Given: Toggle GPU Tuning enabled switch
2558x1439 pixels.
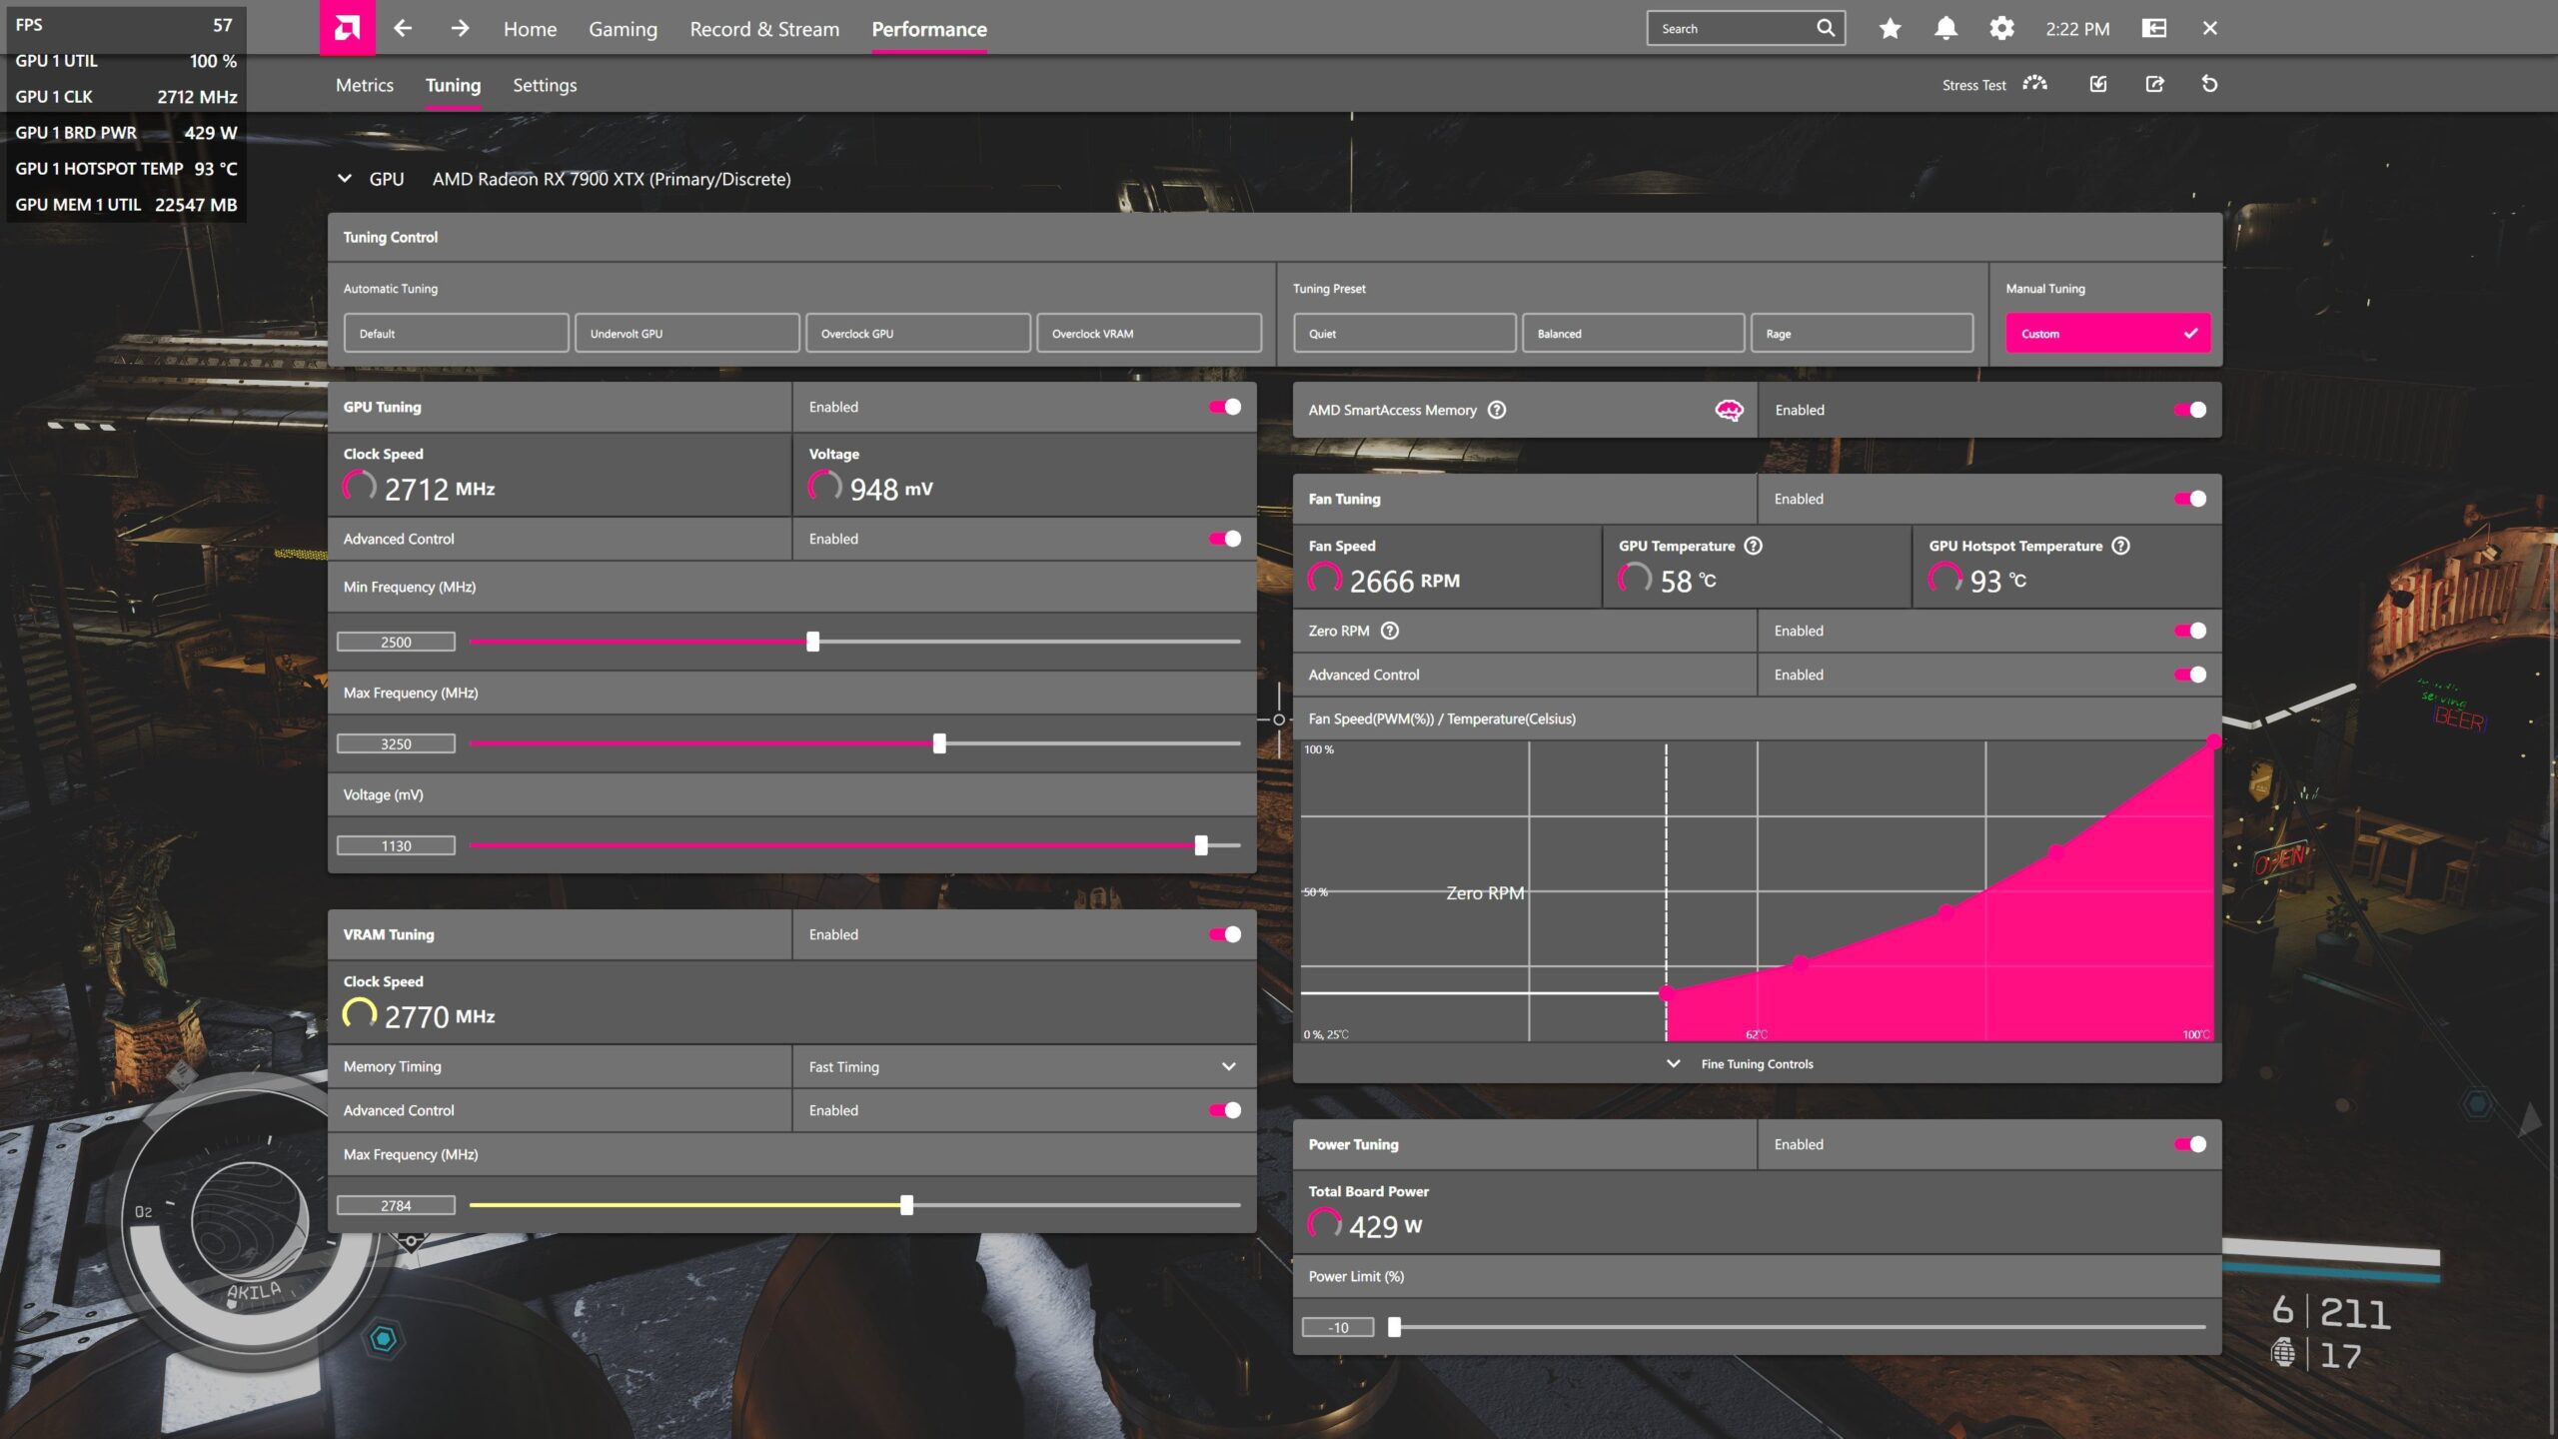Looking at the screenshot, I should 1225,407.
